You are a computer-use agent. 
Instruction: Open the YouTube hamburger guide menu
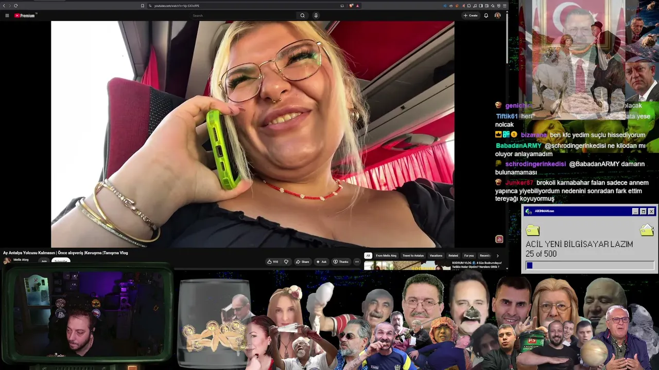pyautogui.click(x=7, y=15)
